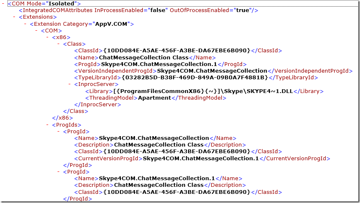Collapse the ProgId named Skype4COM.ChatMessageCollection.1

(58, 171)
